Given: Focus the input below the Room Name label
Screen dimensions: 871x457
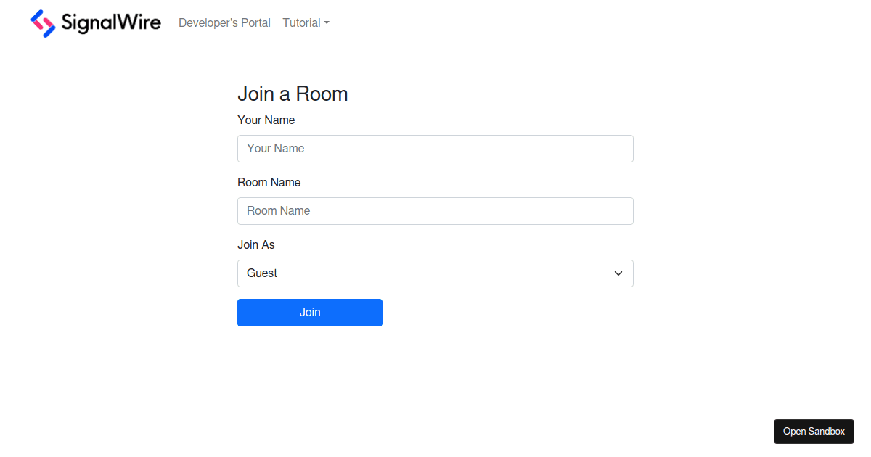Looking at the screenshot, I should pyautogui.click(x=435, y=210).
